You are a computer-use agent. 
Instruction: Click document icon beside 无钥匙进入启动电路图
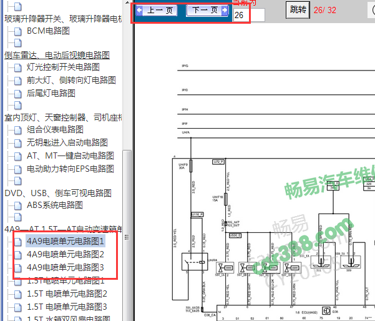[x=17, y=143]
